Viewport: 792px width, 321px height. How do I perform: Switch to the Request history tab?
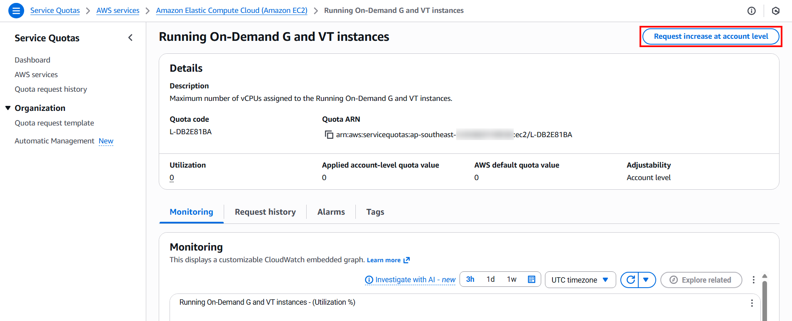pyautogui.click(x=265, y=212)
